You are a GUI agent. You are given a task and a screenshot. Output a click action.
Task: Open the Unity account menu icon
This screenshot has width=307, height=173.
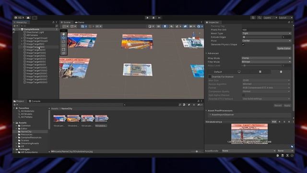pos(19,18)
